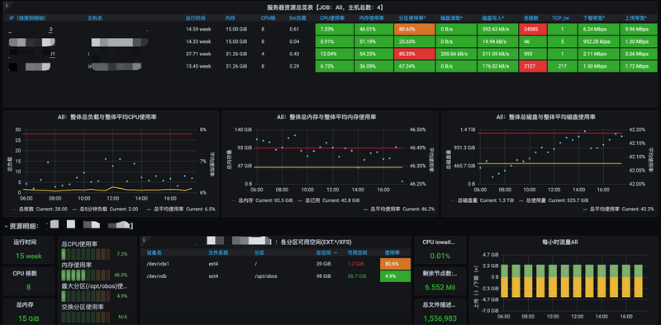Sort by the 主机名 column header
The height and width of the screenshot is (325, 661).
(95, 18)
